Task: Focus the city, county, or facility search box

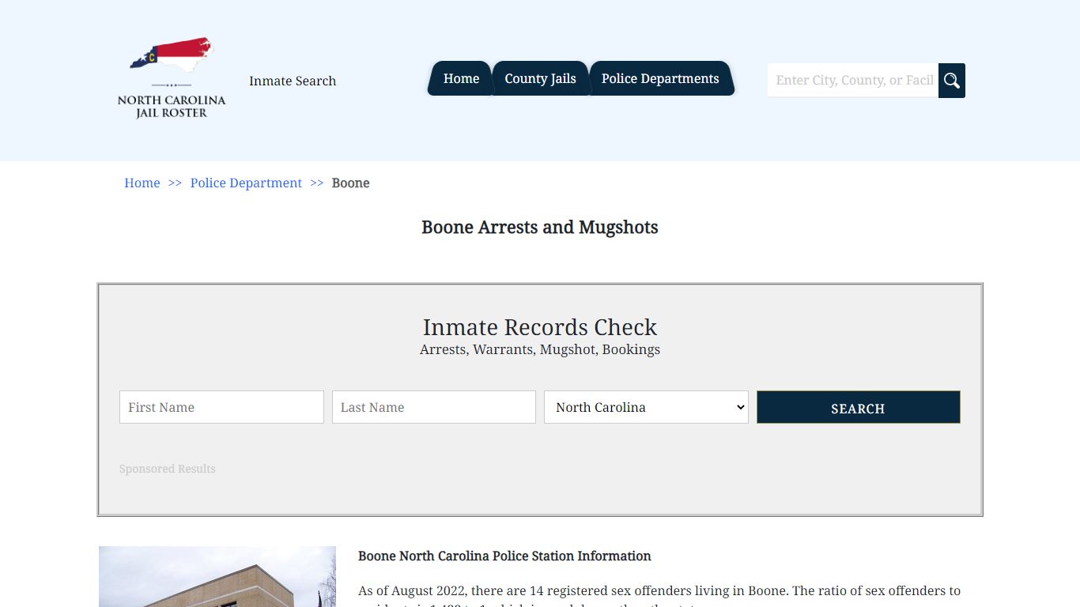Action: click(x=853, y=81)
